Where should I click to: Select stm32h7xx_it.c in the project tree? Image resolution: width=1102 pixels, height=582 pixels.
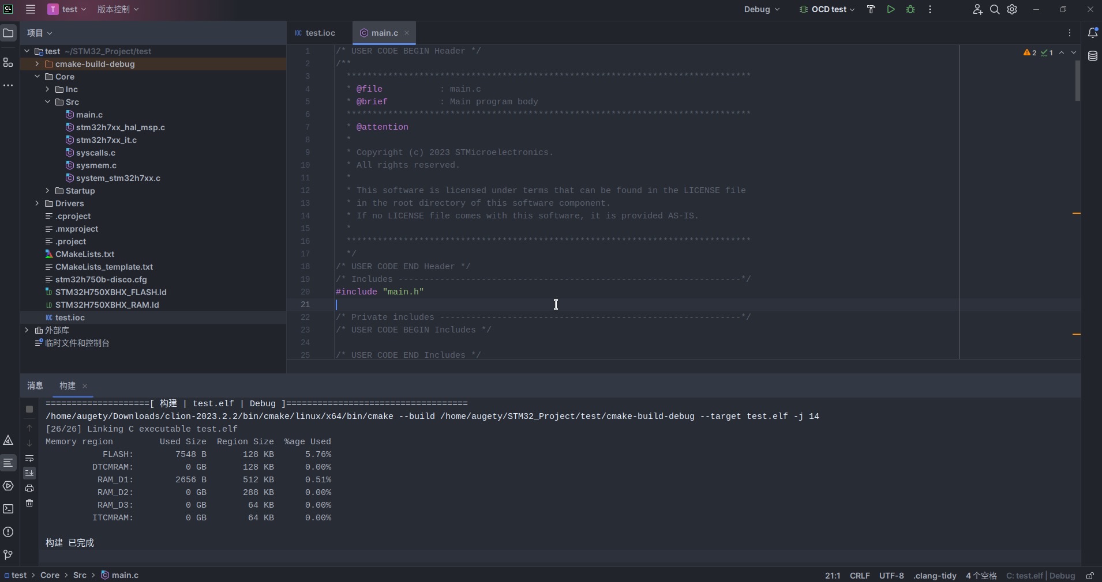106,140
